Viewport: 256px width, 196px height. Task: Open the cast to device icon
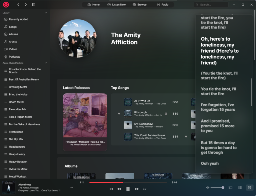230,188
